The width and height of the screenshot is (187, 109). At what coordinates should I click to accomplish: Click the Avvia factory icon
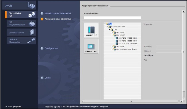(32, 5)
